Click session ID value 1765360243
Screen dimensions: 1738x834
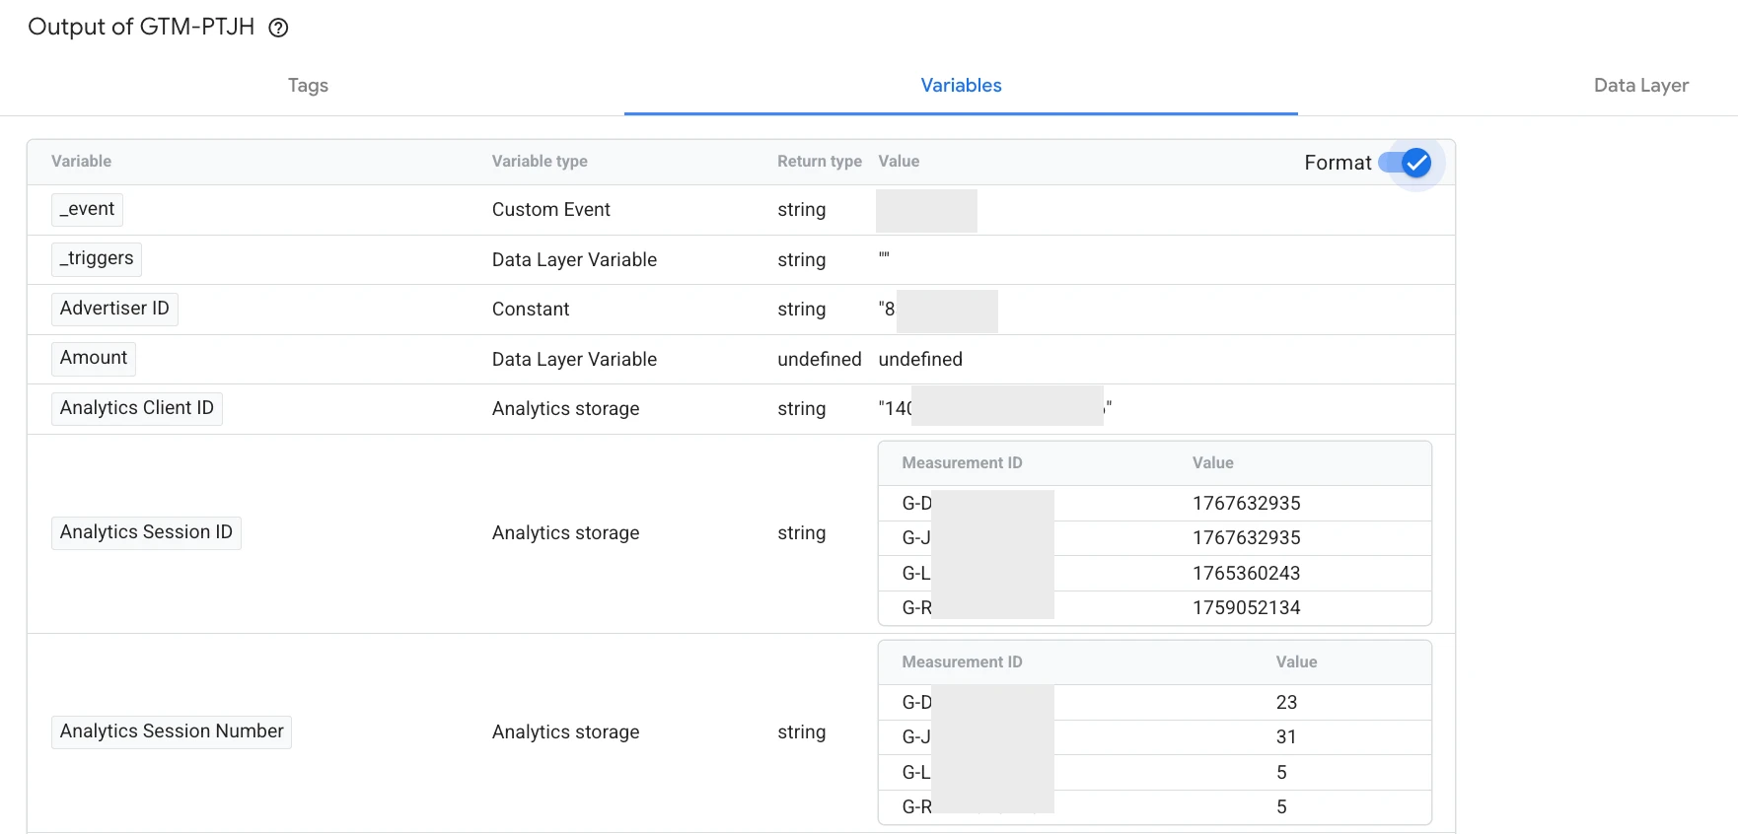(1247, 574)
